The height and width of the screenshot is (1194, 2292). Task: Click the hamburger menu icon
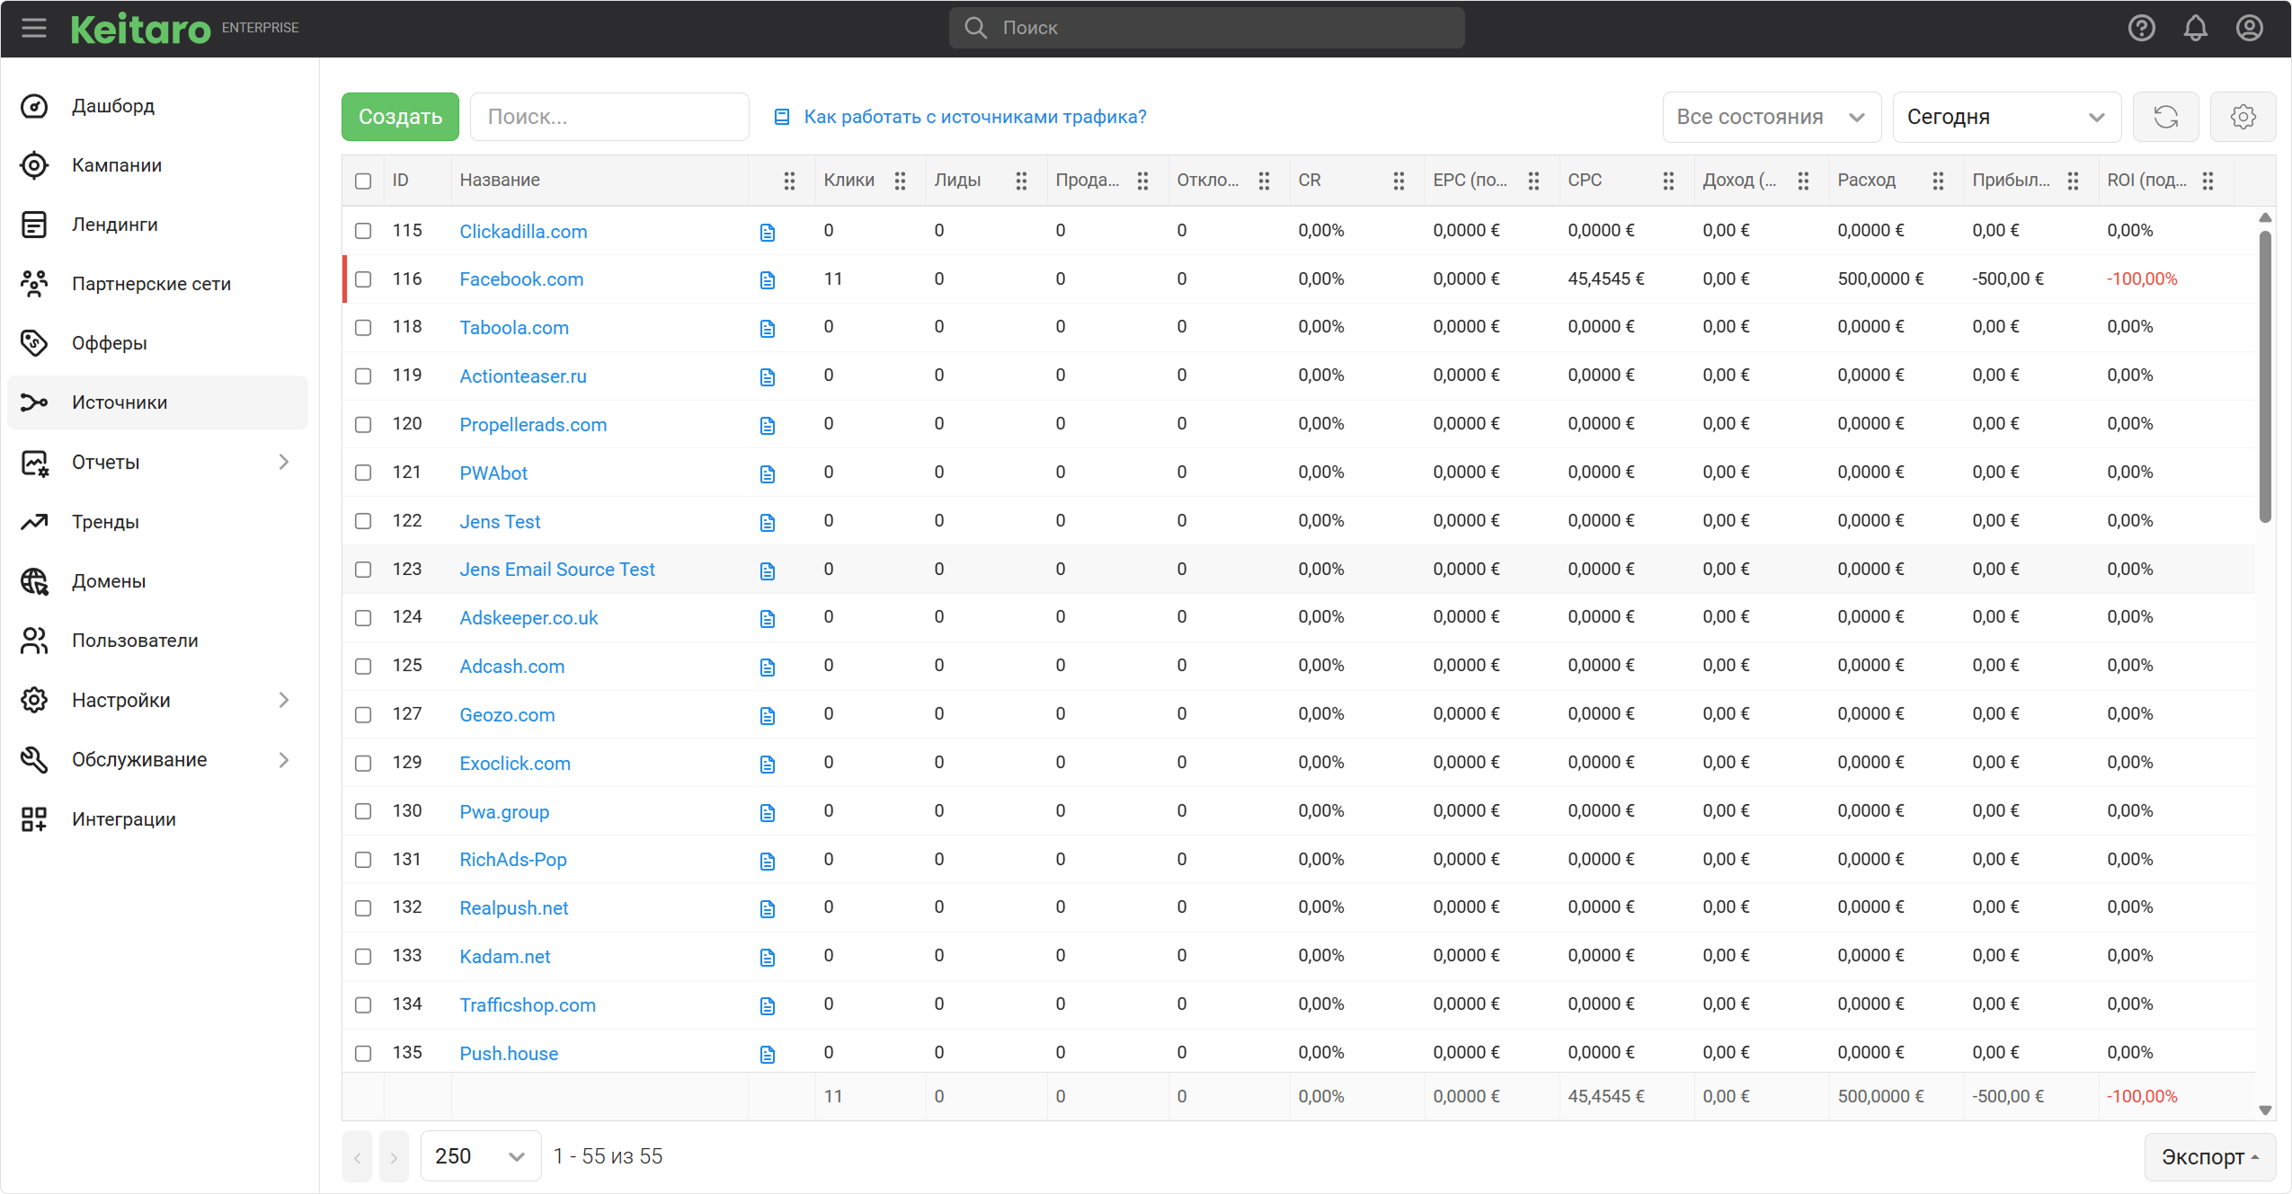[34, 28]
